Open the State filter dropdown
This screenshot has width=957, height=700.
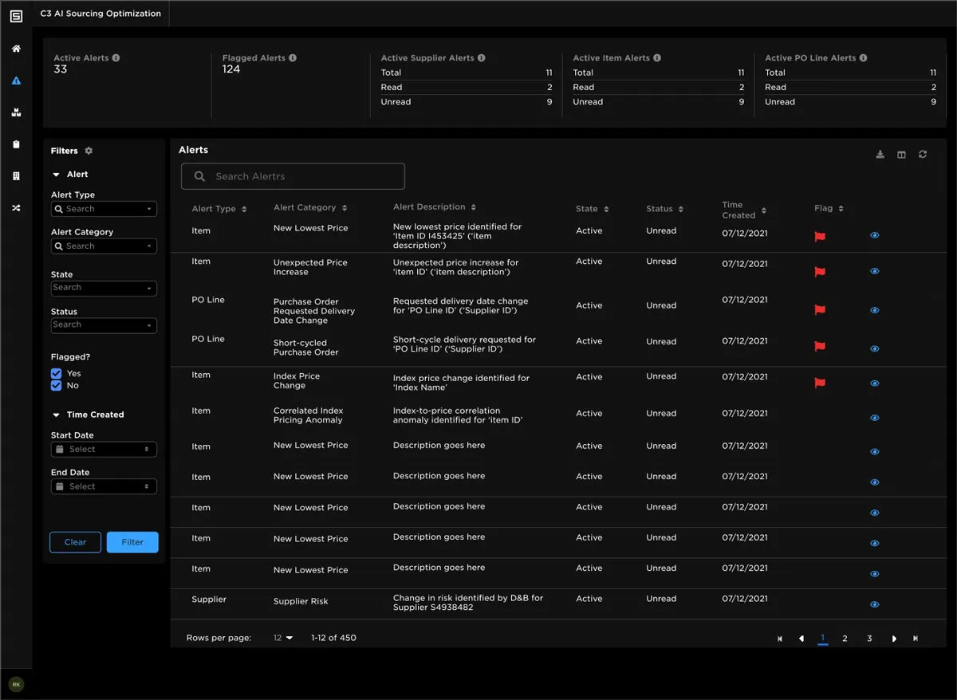tap(104, 289)
